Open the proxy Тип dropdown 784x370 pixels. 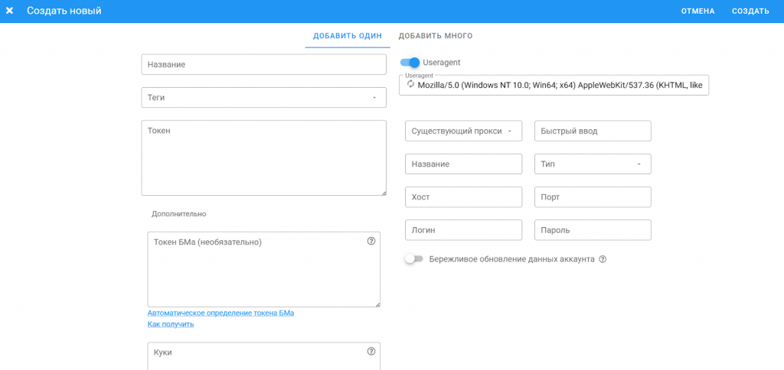tap(593, 164)
